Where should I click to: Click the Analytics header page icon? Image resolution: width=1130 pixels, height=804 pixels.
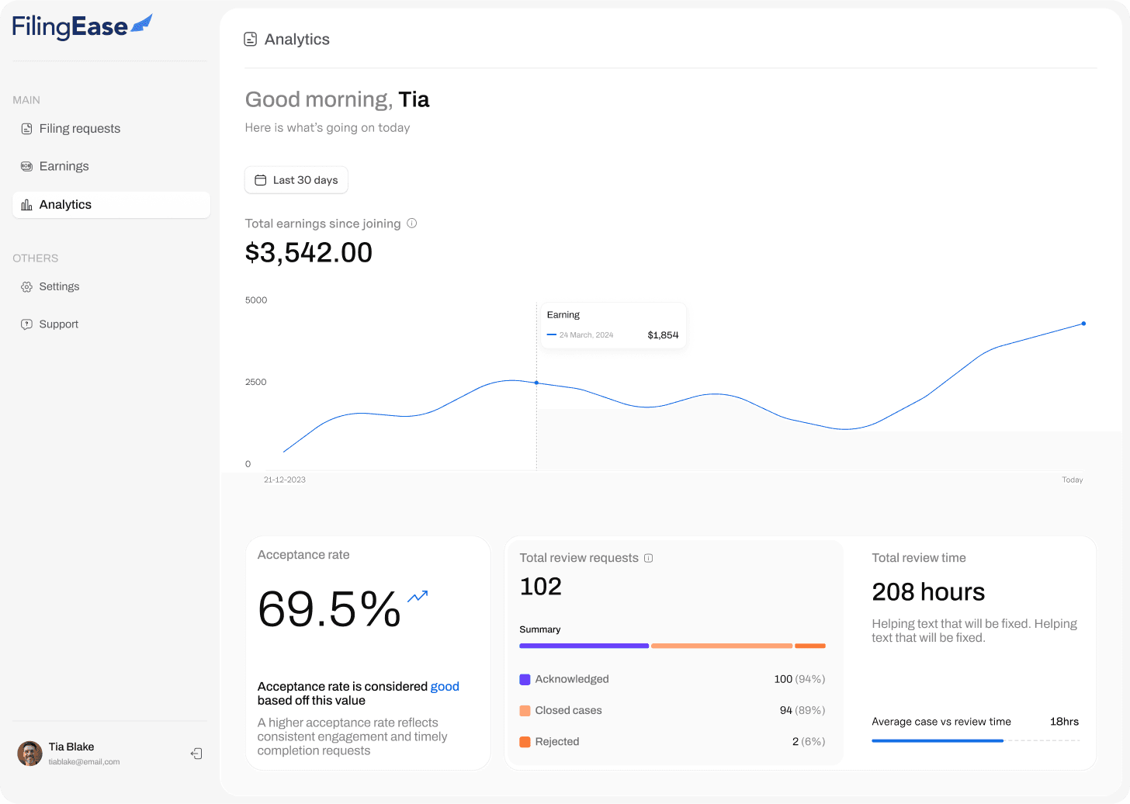click(251, 39)
